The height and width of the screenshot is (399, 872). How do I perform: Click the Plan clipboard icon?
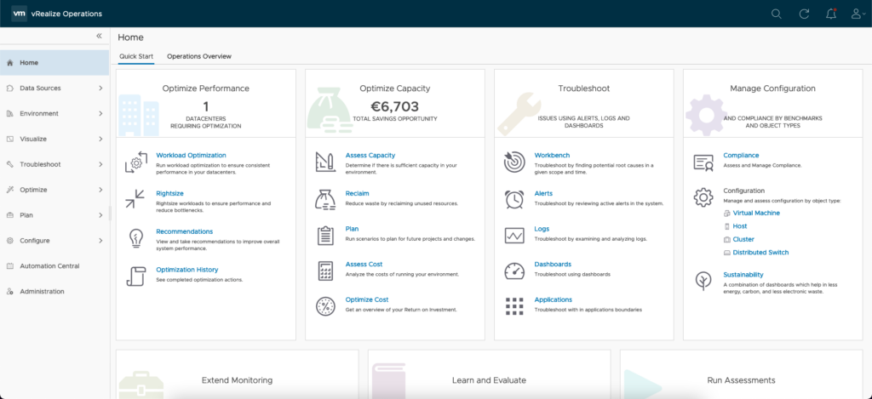tap(324, 236)
